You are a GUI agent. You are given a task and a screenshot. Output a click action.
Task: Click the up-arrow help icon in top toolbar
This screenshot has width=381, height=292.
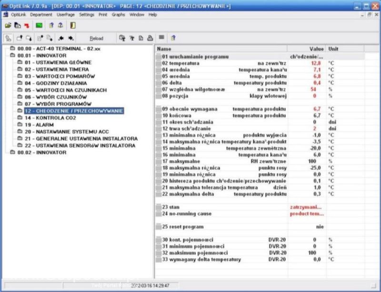pos(60,25)
